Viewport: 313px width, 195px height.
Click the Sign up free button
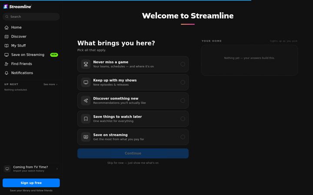(31, 183)
